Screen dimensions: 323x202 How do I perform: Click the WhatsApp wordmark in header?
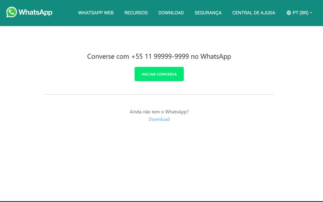pos(35,12)
